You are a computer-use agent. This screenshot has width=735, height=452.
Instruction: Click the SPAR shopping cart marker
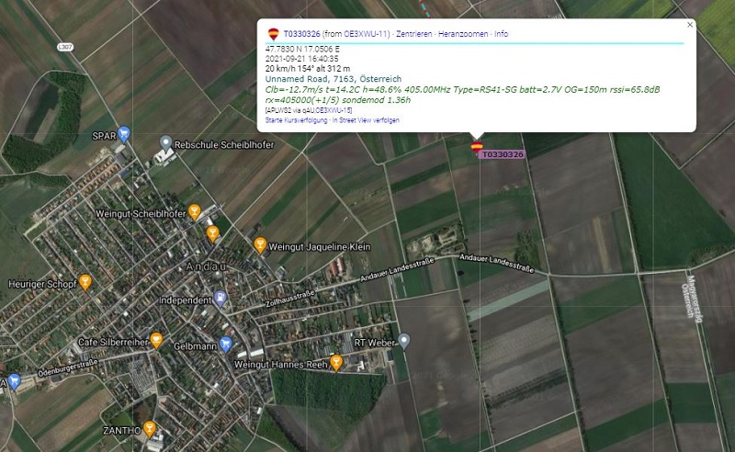click(124, 134)
